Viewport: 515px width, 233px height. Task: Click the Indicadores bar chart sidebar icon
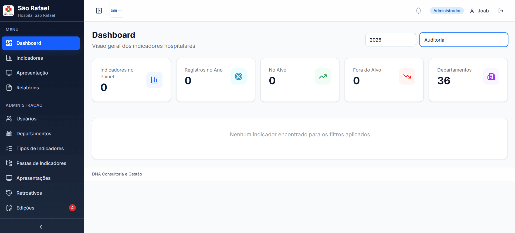tap(9, 58)
